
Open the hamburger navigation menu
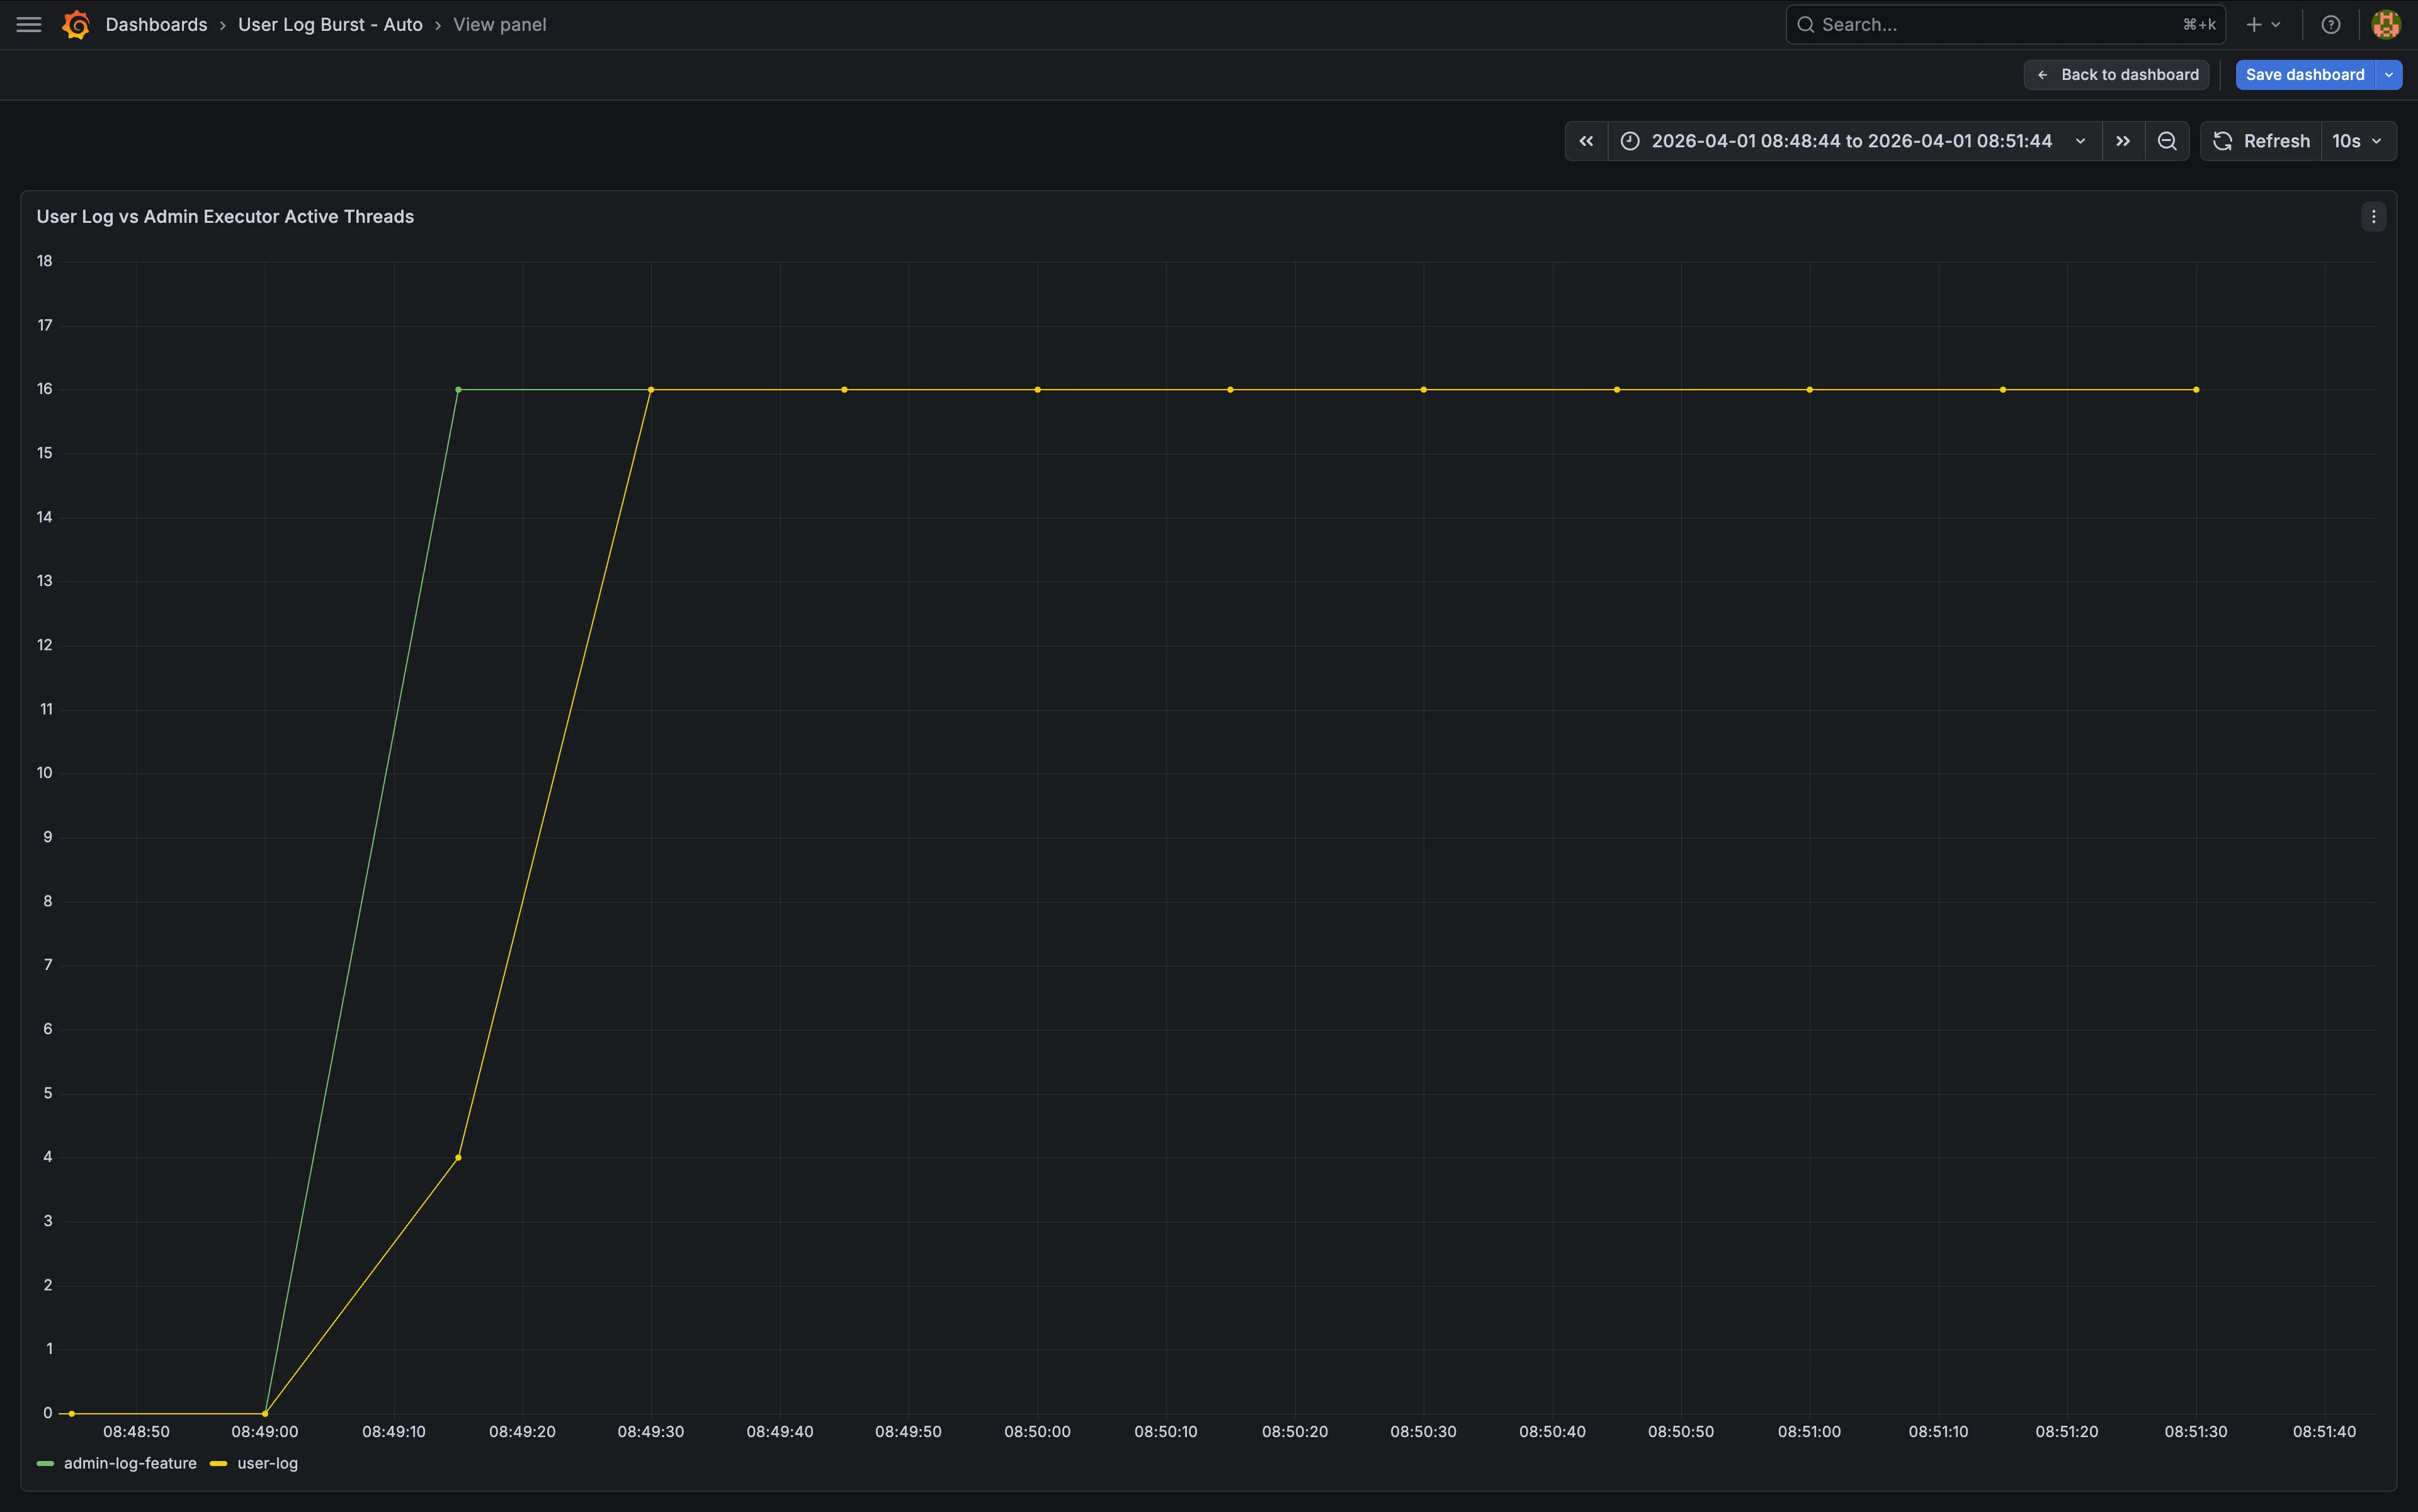[29, 25]
